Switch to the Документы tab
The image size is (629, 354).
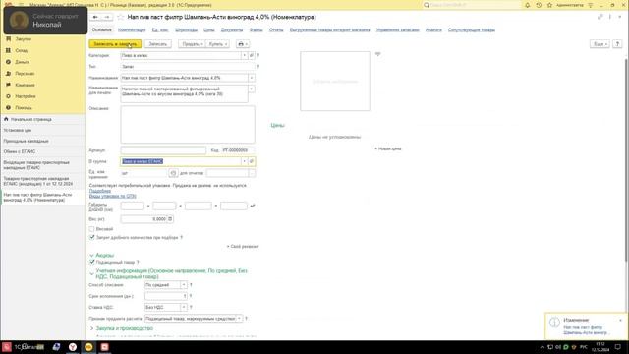[232, 30]
